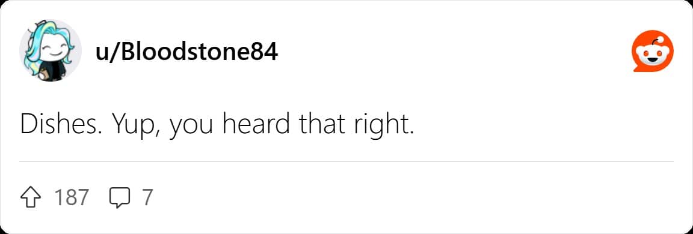The height and width of the screenshot is (234, 693).
Task: Visit the u/Bloodstone84 profile link
Action: 186,53
